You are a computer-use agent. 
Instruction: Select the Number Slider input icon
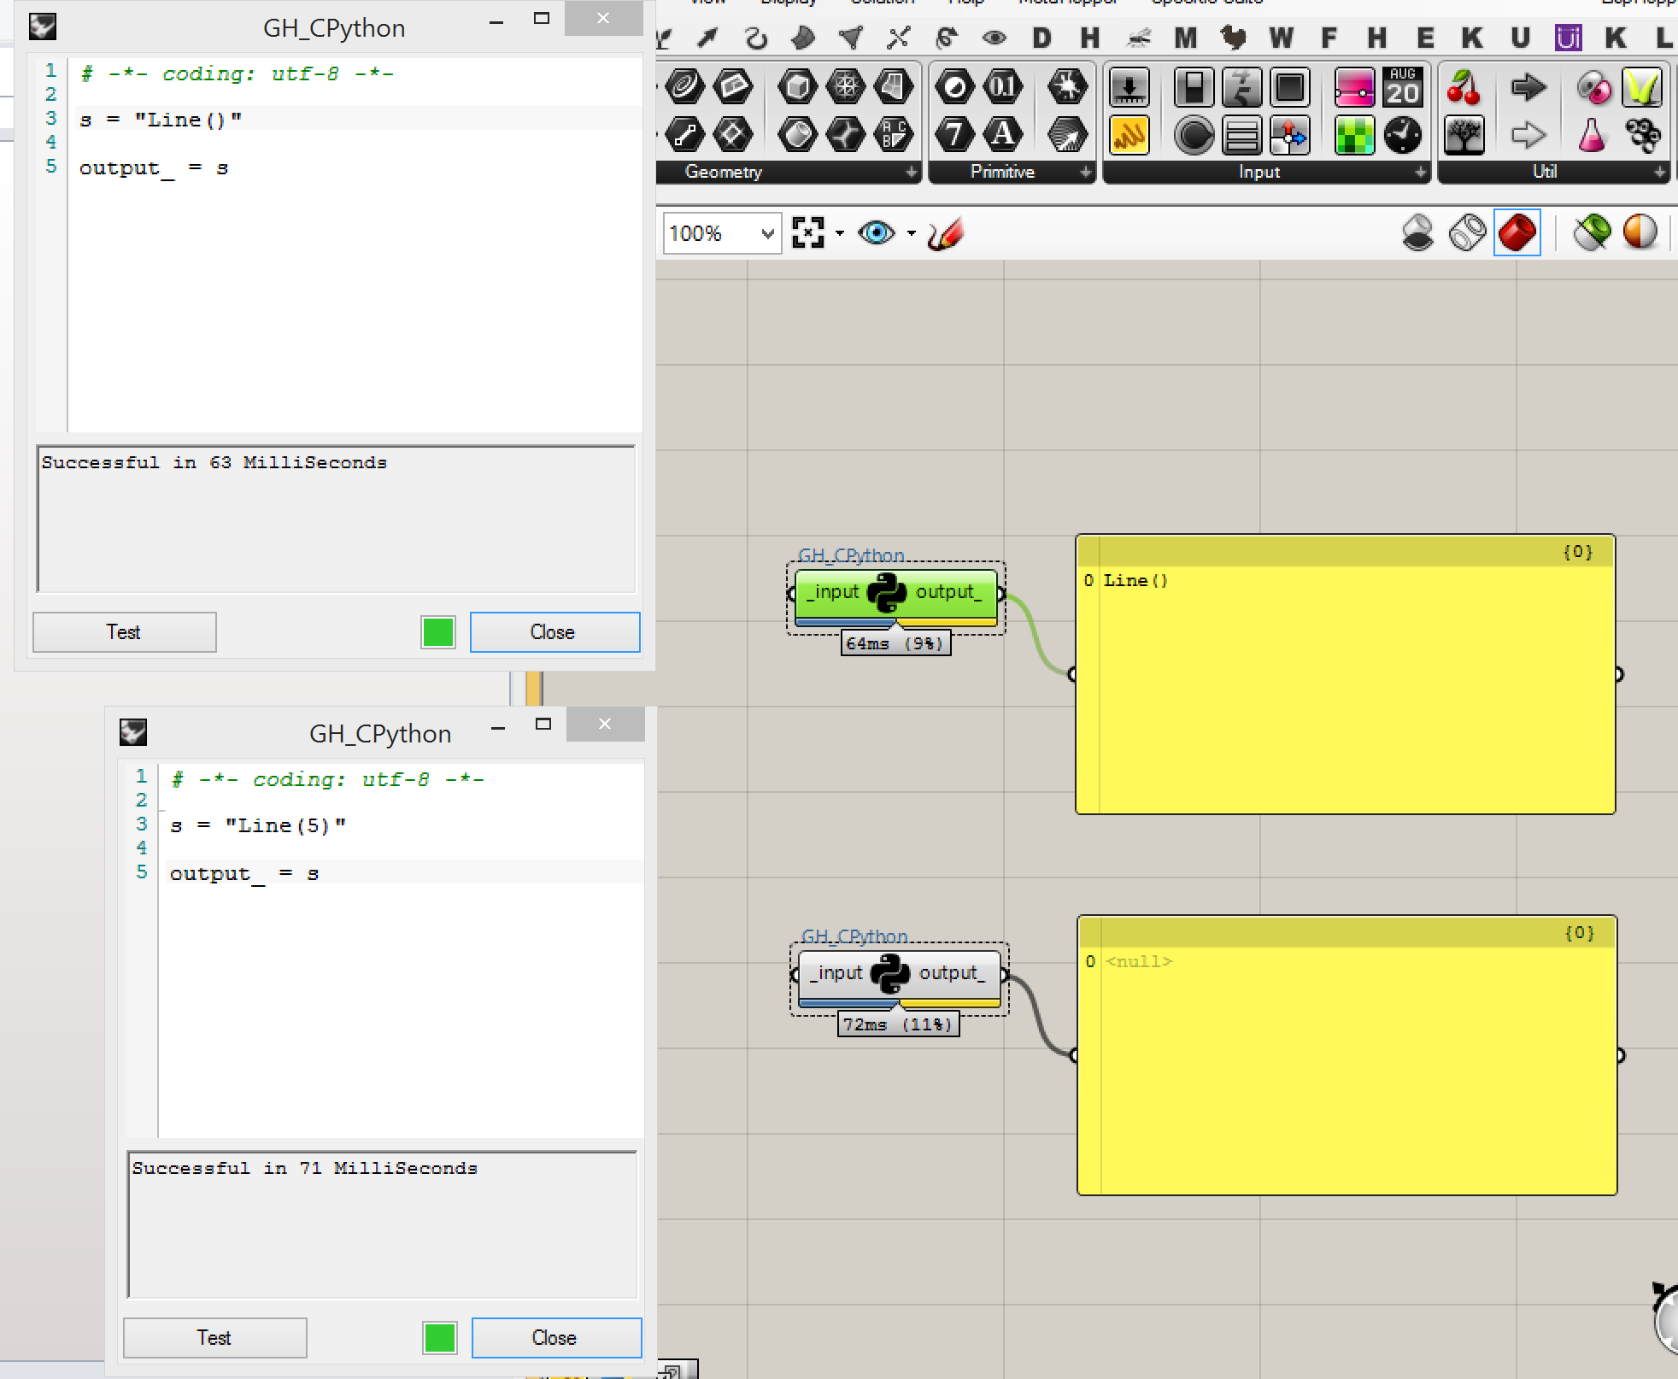click(x=1129, y=86)
